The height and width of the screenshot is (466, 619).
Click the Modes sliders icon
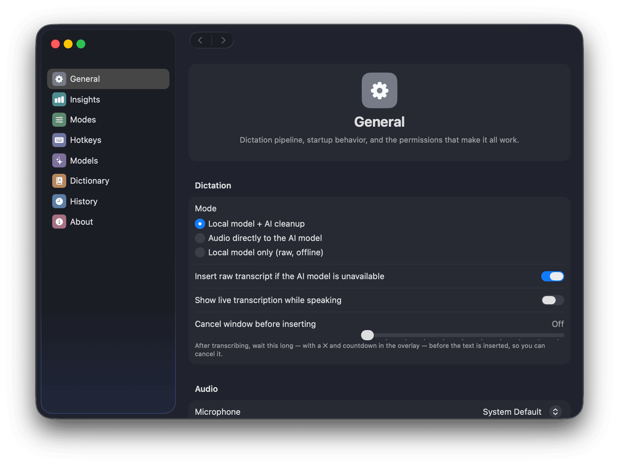coord(59,120)
